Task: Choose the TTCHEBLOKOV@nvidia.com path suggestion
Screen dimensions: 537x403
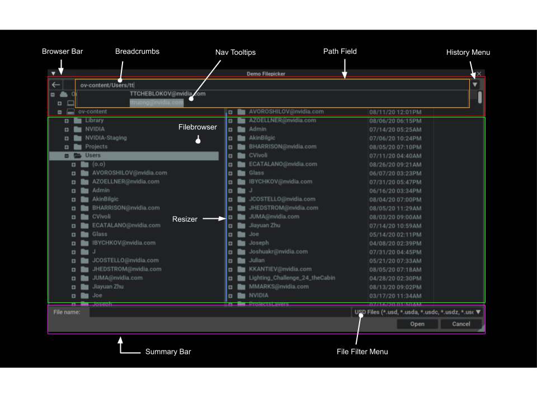Action: coord(167,94)
